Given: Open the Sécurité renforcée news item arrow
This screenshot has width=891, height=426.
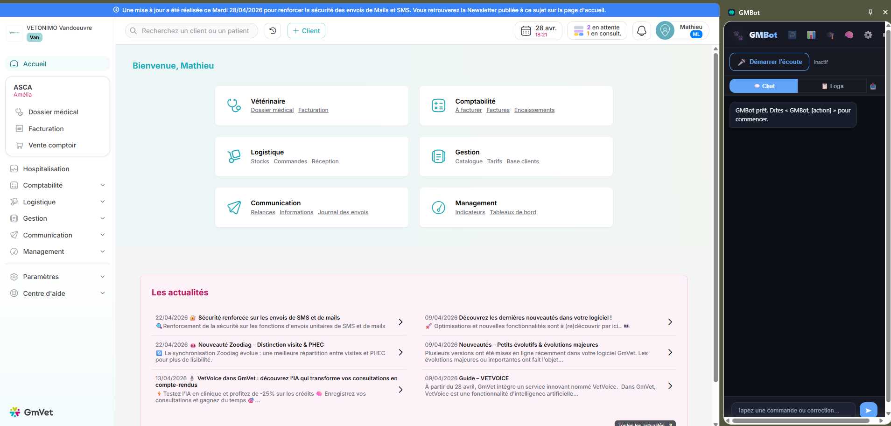Looking at the screenshot, I should tap(400, 322).
